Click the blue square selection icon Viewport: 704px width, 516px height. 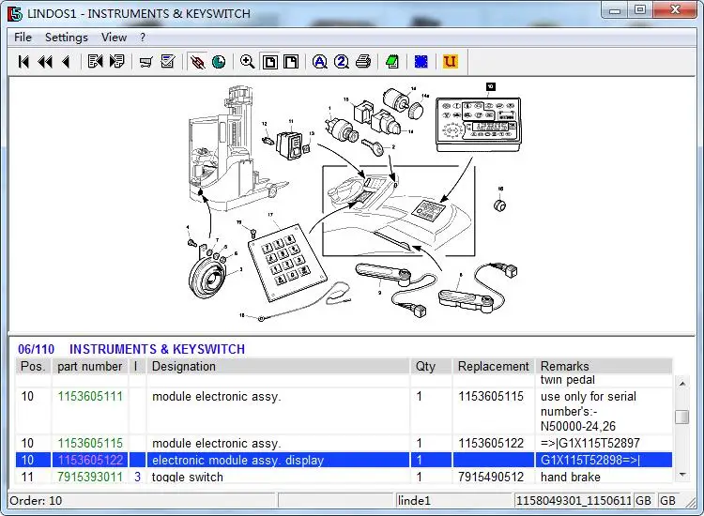pos(421,62)
